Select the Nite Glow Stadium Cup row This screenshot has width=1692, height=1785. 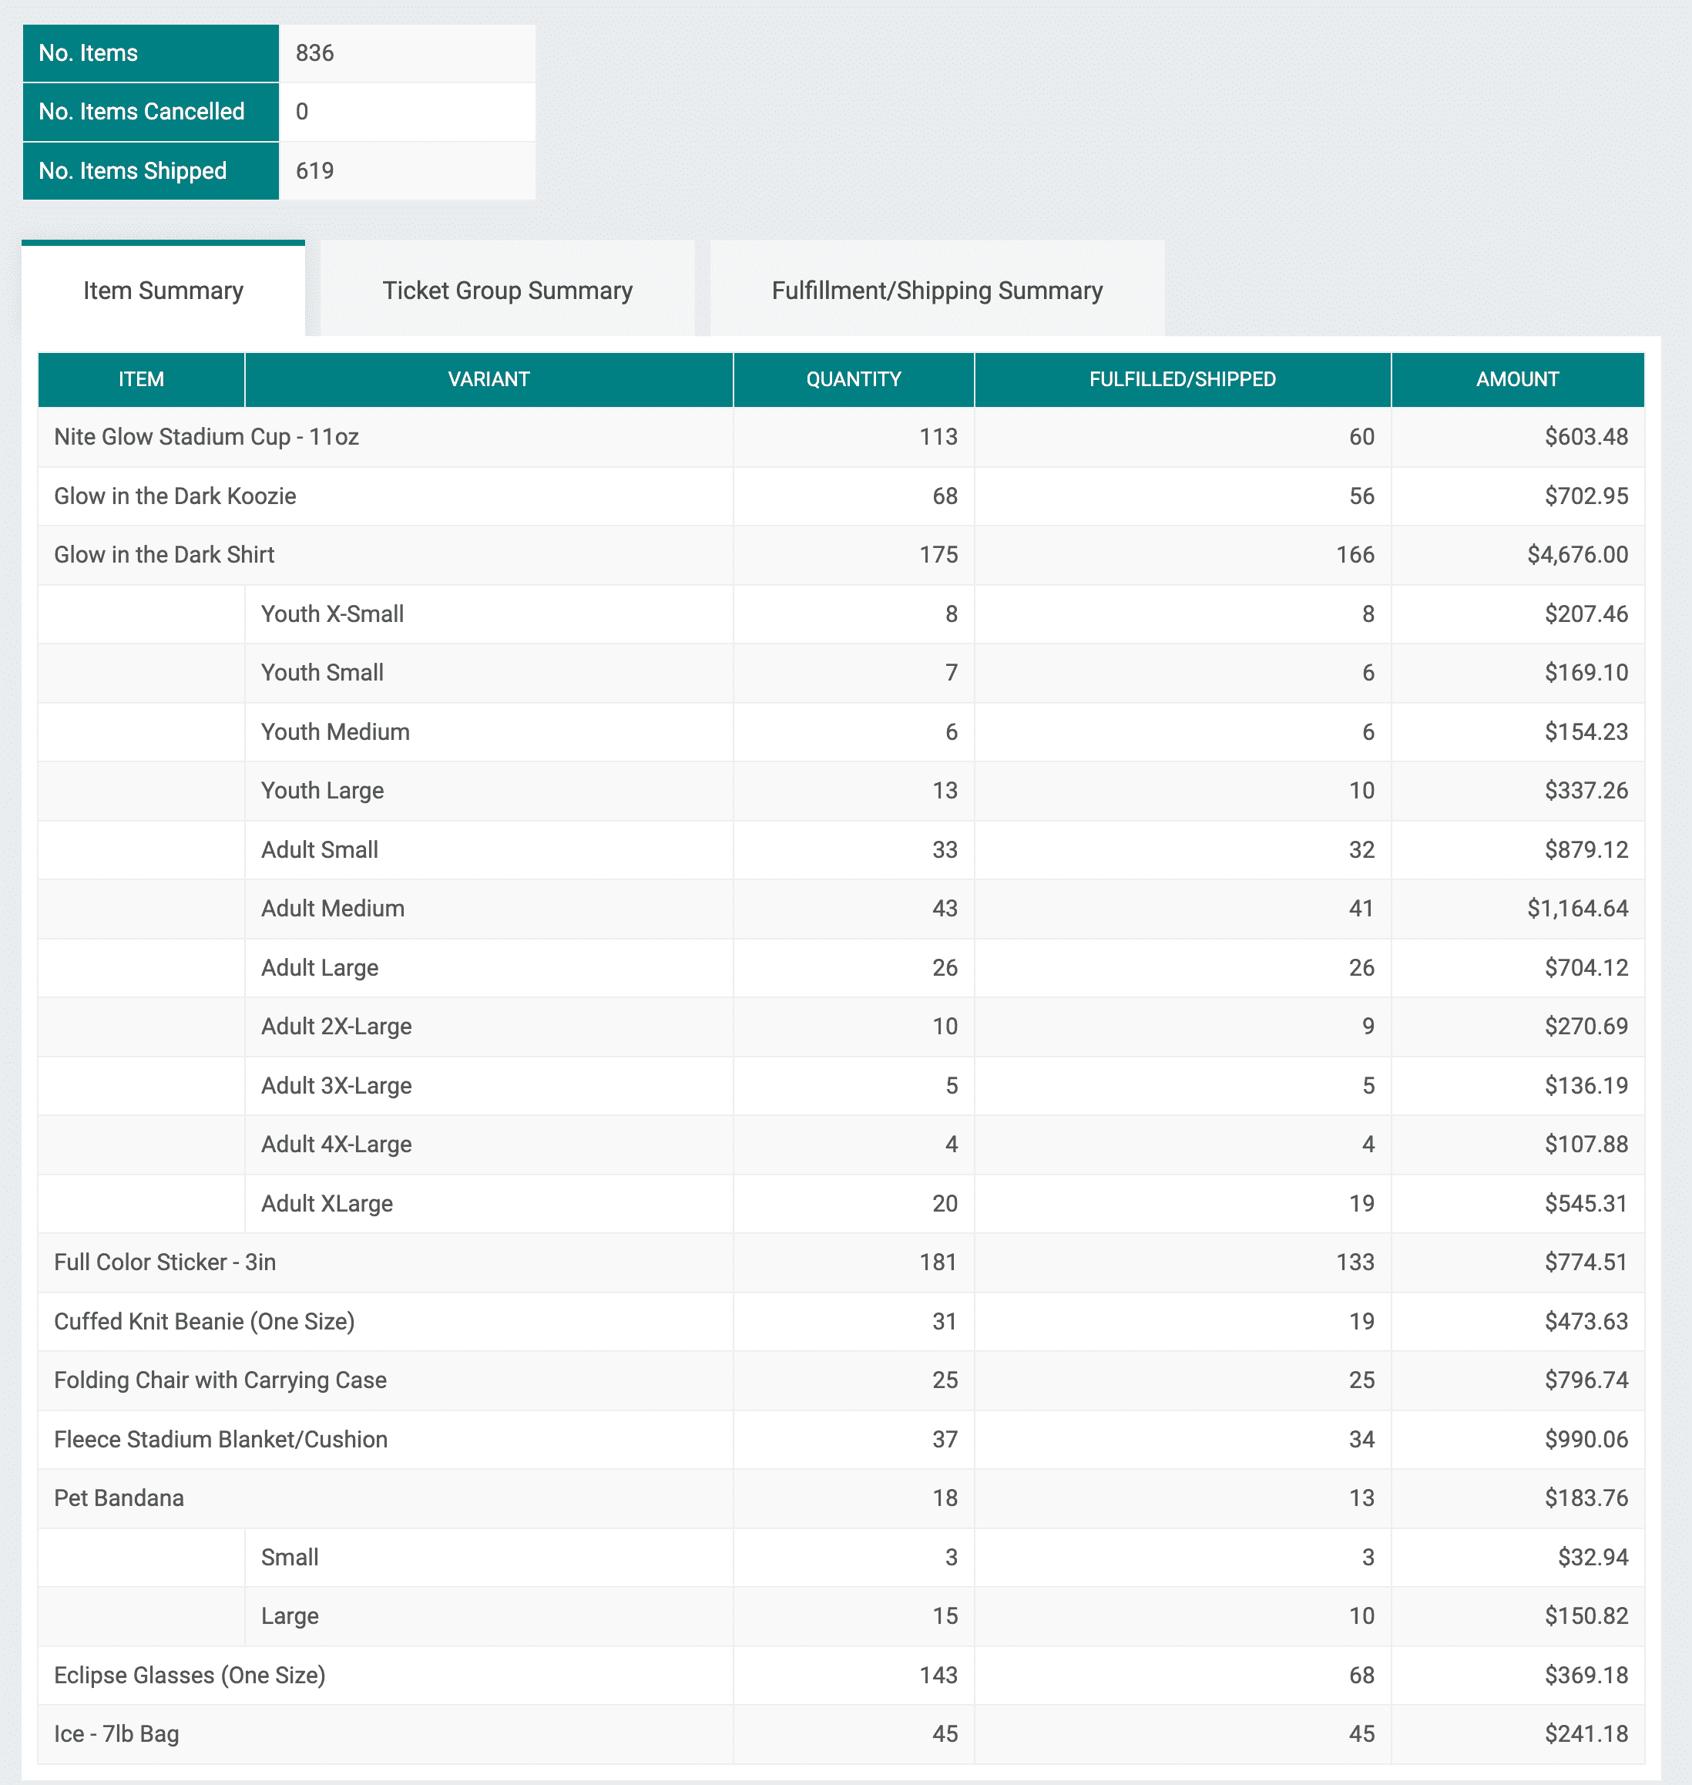click(x=206, y=438)
